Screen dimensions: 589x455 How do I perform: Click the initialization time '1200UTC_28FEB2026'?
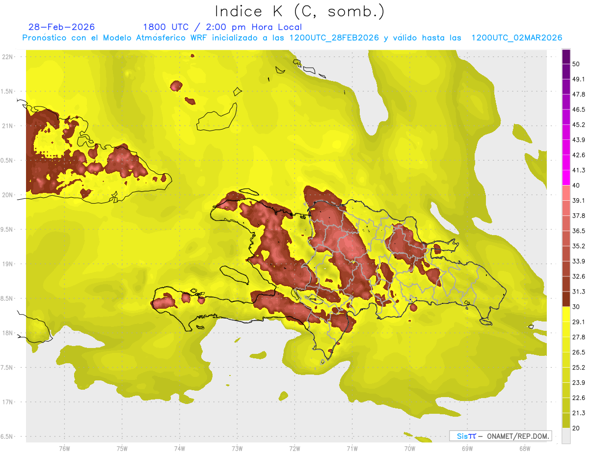[334, 38]
